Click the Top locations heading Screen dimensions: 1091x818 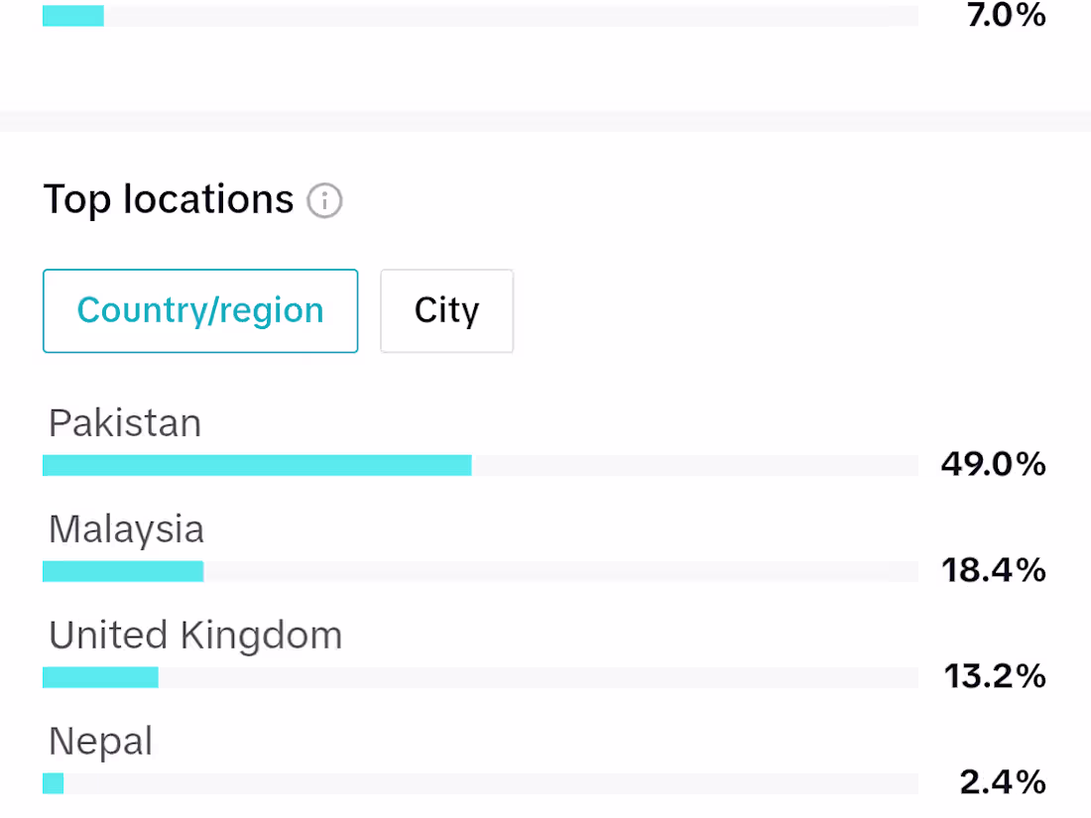pyautogui.click(x=169, y=200)
